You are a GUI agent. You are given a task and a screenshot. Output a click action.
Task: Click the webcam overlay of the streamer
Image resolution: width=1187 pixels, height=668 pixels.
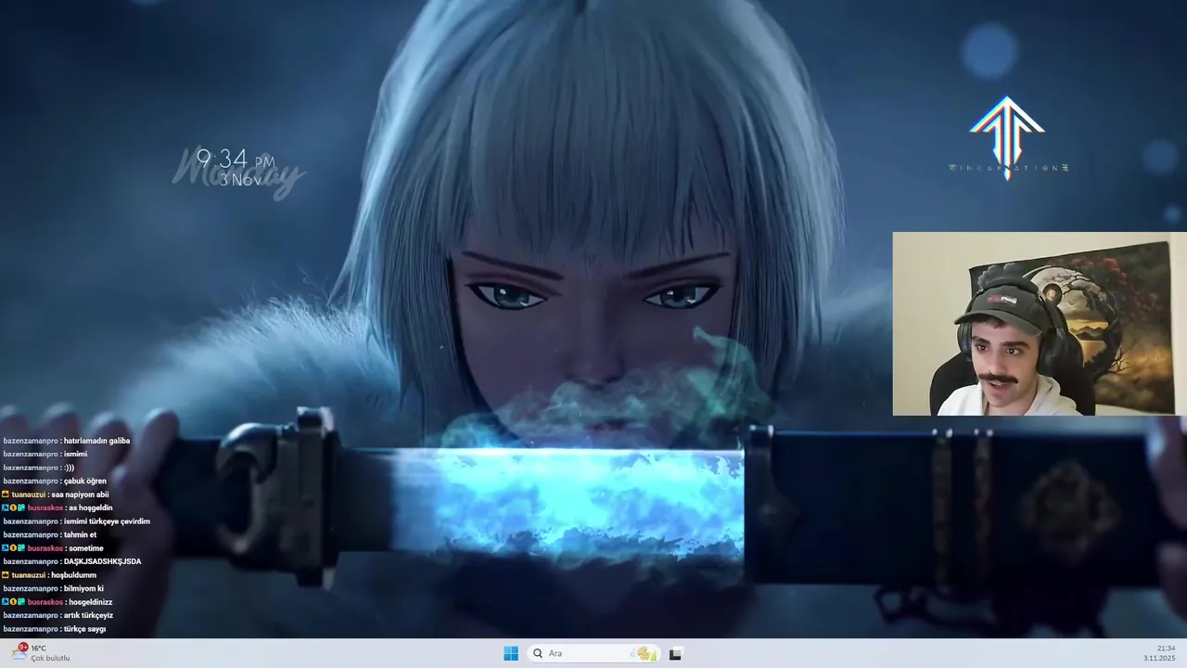[1040, 324]
